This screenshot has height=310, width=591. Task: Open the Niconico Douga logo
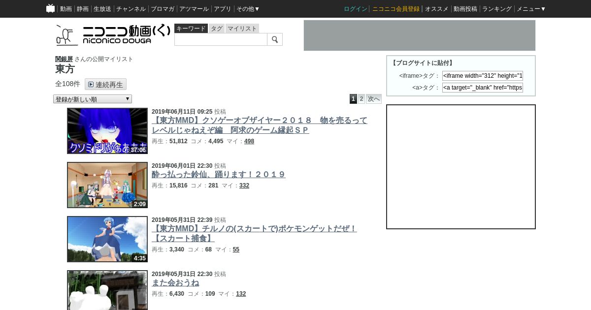pyautogui.click(x=112, y=34)
